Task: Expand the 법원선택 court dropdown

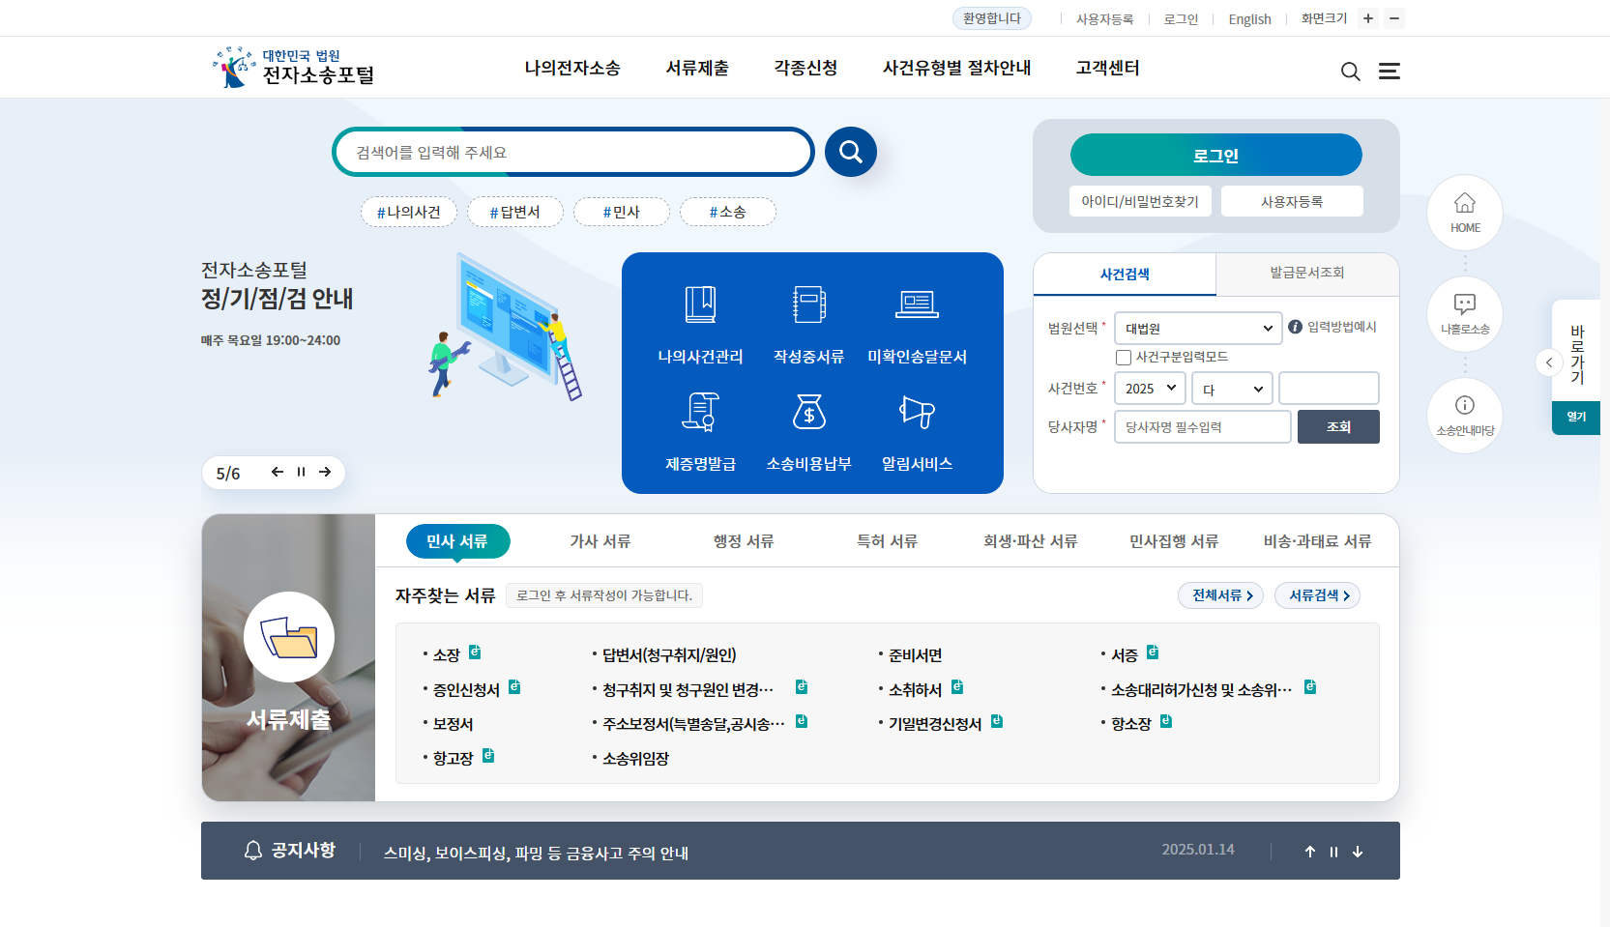Action: (1197, 329)
